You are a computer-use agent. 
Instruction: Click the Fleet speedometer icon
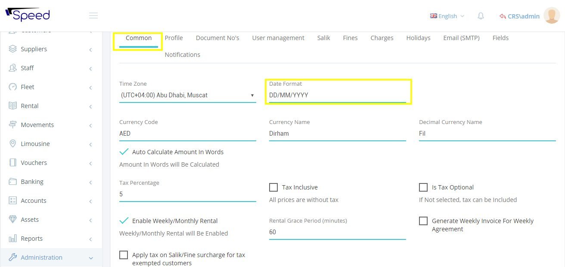coord(13,87)
